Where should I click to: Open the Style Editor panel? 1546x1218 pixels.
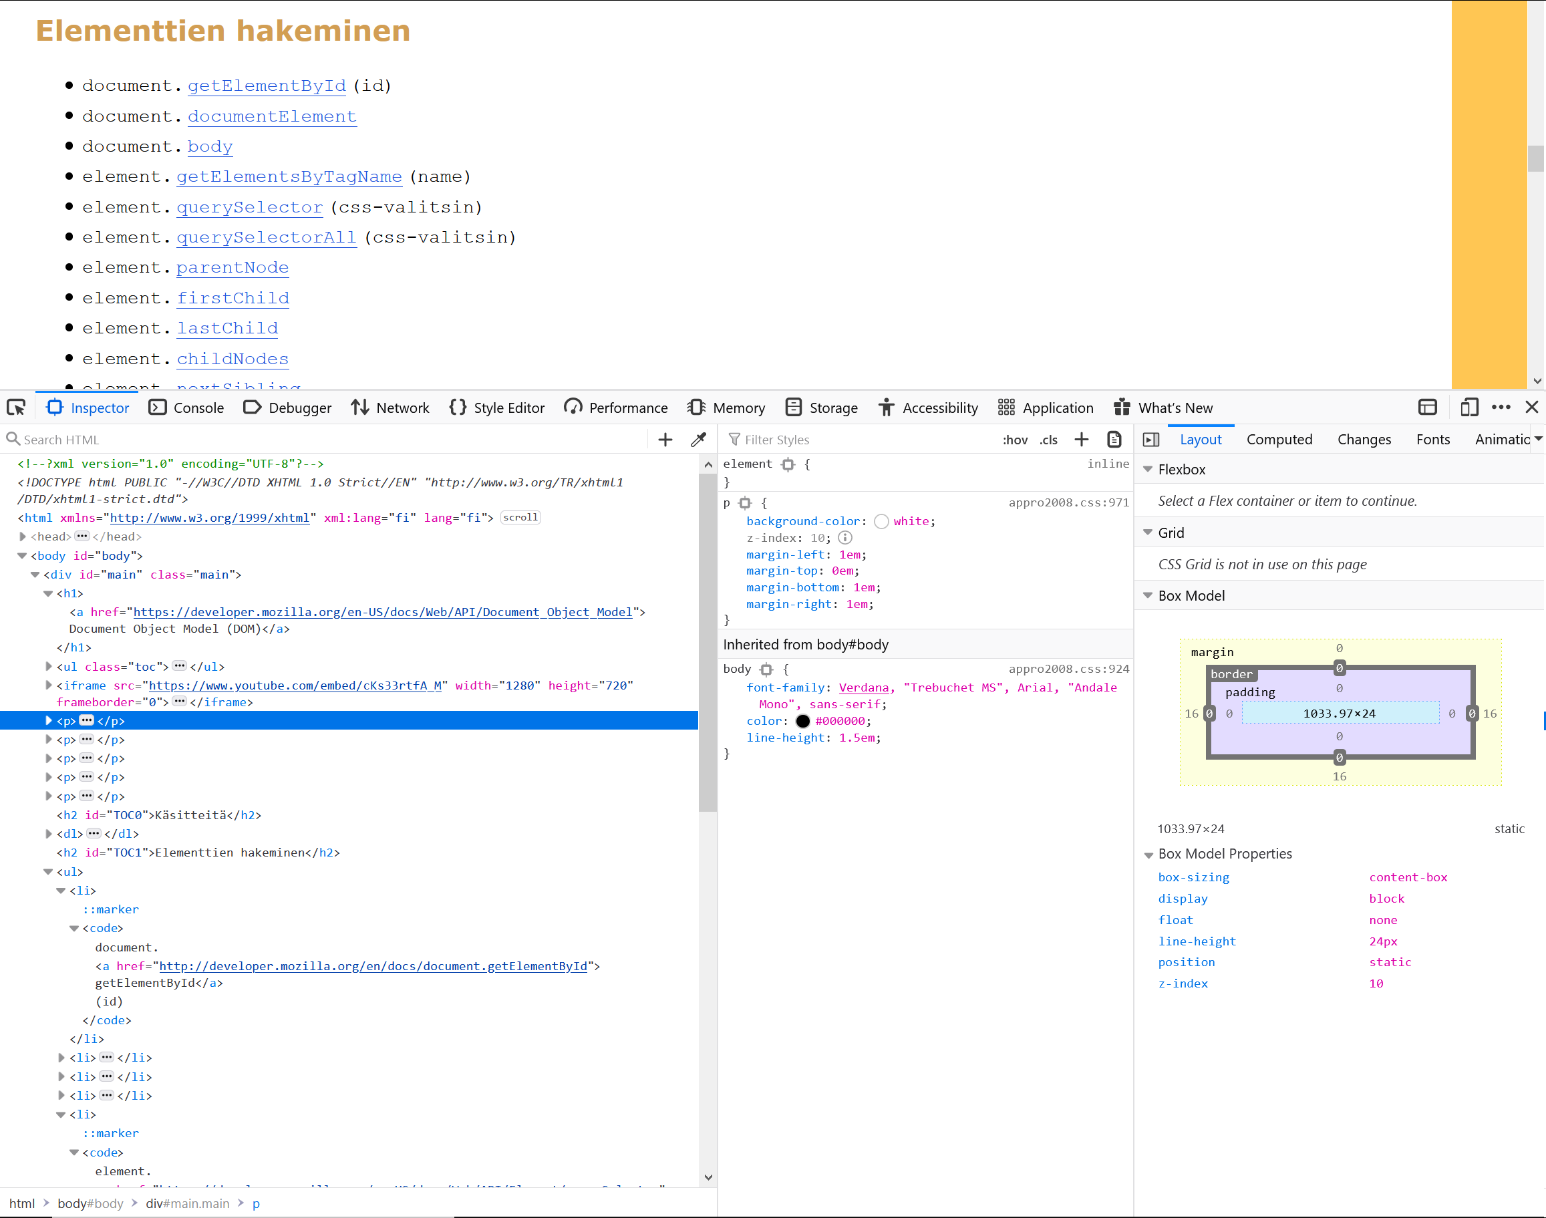pos(497,407)
